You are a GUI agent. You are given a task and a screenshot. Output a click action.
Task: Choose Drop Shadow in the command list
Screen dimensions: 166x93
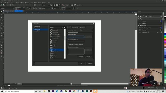(57, 50)
